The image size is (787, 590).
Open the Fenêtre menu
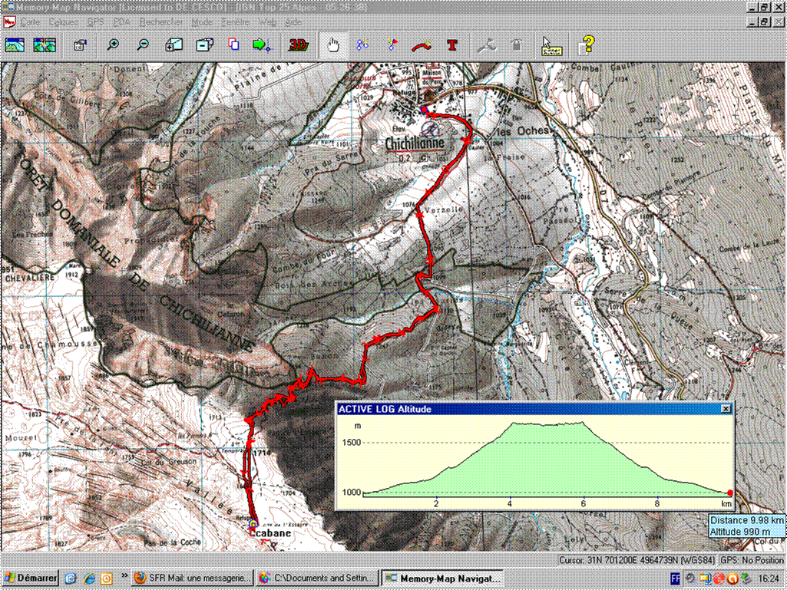pyautogui.click(x=236, y=22)
